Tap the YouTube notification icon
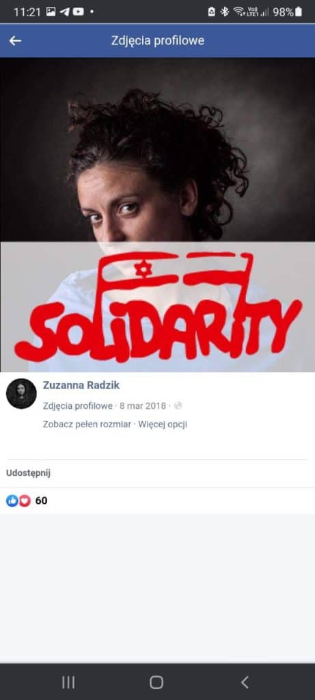The image size is (315, 700). click(x=78, y=12)
